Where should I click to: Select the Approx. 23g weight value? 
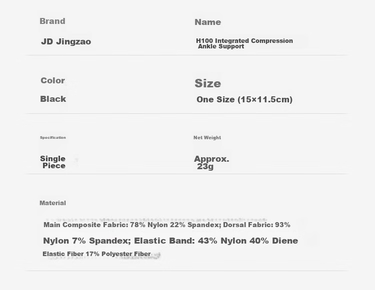(211, 163)
